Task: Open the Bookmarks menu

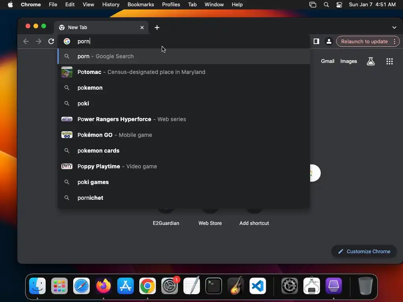Action: [140, 5]
